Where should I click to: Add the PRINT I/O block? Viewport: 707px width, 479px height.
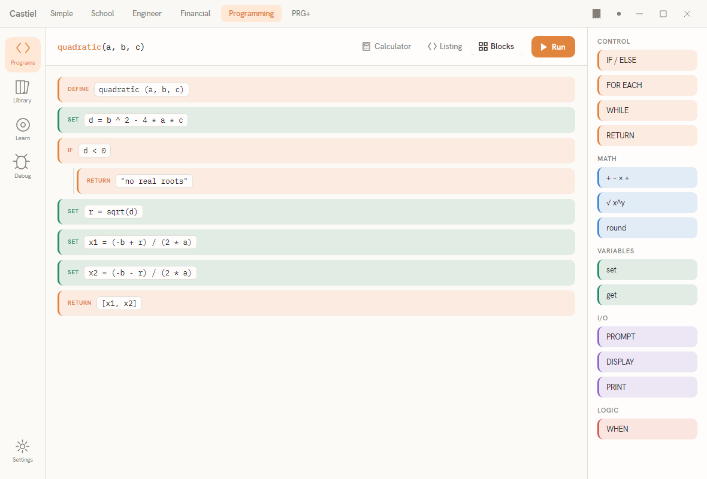coord(648,387)
